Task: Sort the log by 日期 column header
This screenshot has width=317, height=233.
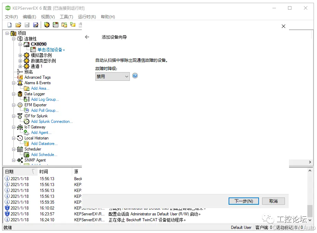Action: (20, 172)
